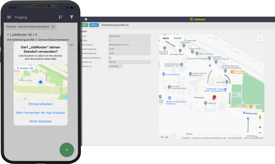275x164 pixels.
Task: Toggle the 'Genau: Ein' precise location pill
Action: (x=25, y=68)
